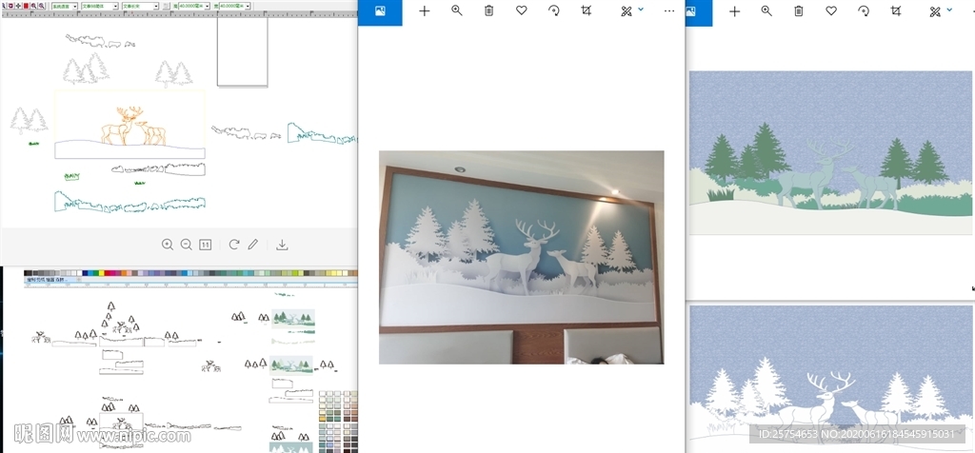
Task: Open the first font language combo box
Action: click(65, 7)
